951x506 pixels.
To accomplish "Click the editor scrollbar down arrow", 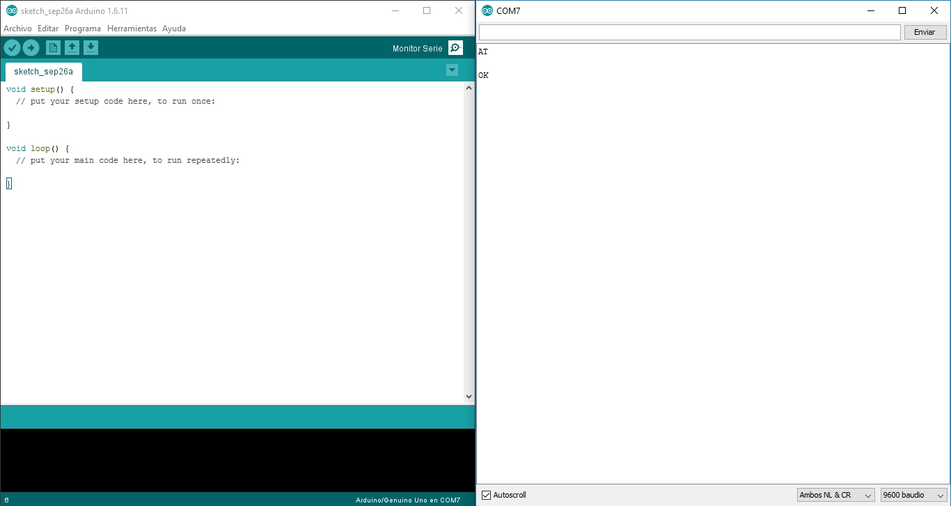I will (469, 395).
